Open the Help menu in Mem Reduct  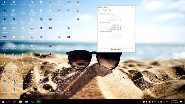pyautogui.click(x=110, y=10)
